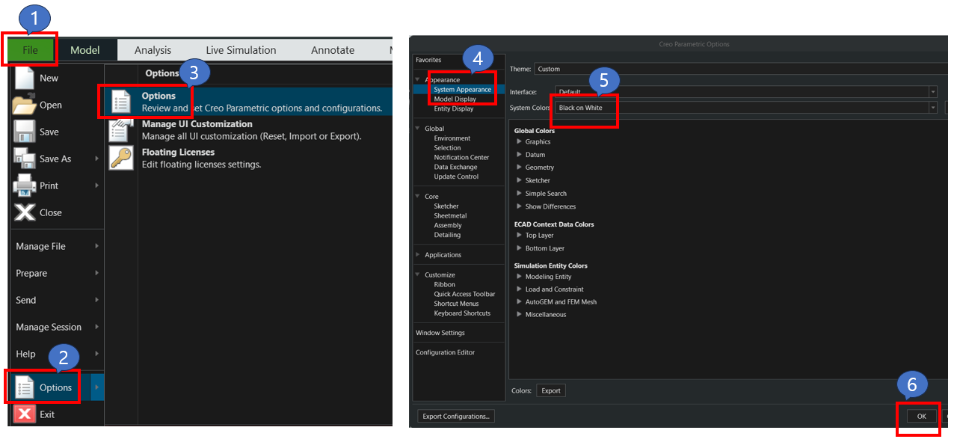This screenshot has width=954, height=442.
Task: Select Notification Center option
Action: 461,157
